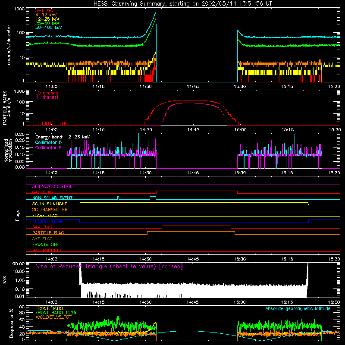Viewport: 345px width, 345px height.
Task: Select the Collimator 9 legend entry
Action: click(48, 147)
